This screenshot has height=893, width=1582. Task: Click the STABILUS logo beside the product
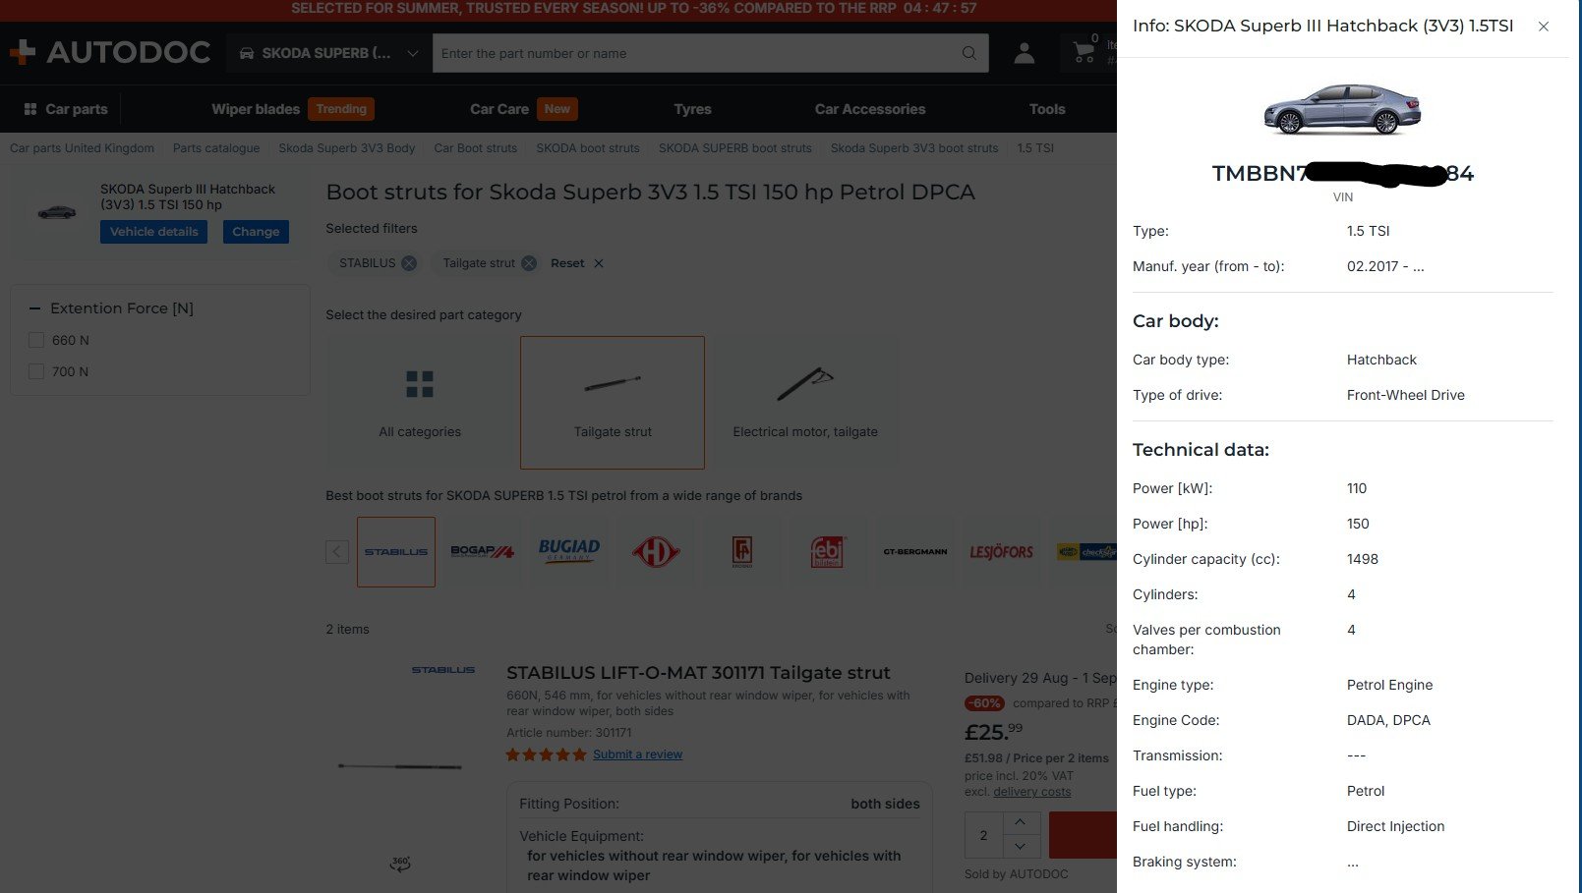[x=443, y=670]
